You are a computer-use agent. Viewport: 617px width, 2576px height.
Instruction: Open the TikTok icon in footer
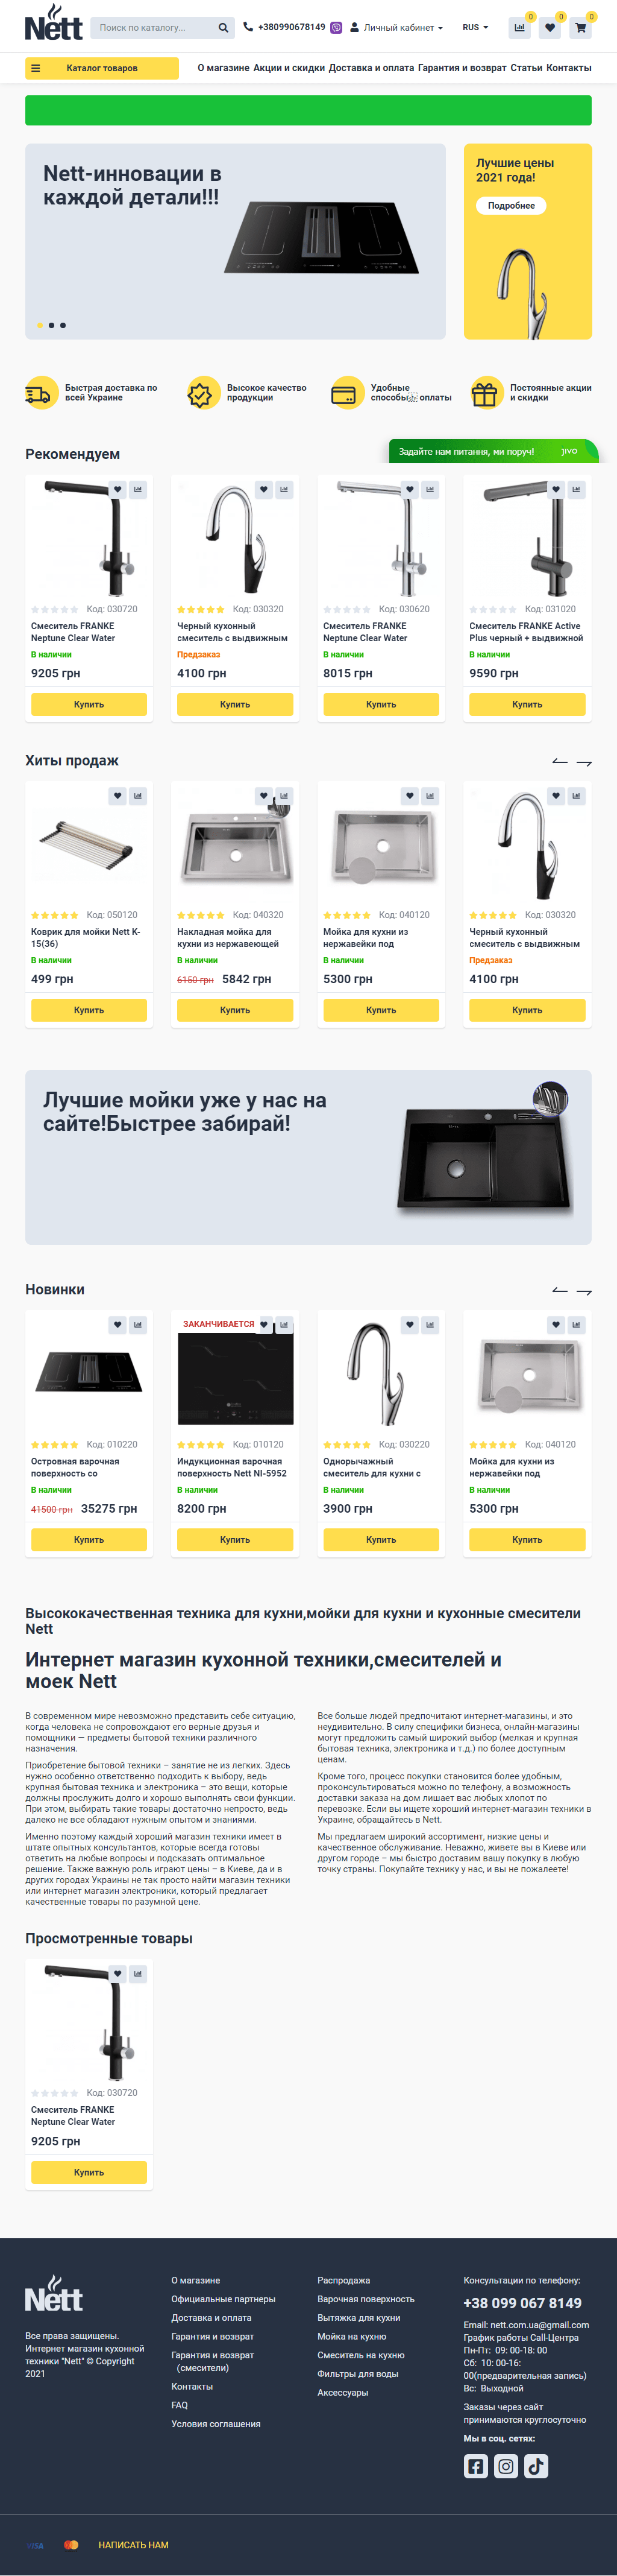(x=536, y=2466)
